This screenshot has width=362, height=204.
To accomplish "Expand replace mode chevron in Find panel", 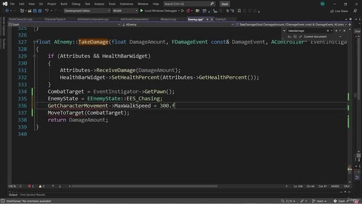I will [284, 31].
